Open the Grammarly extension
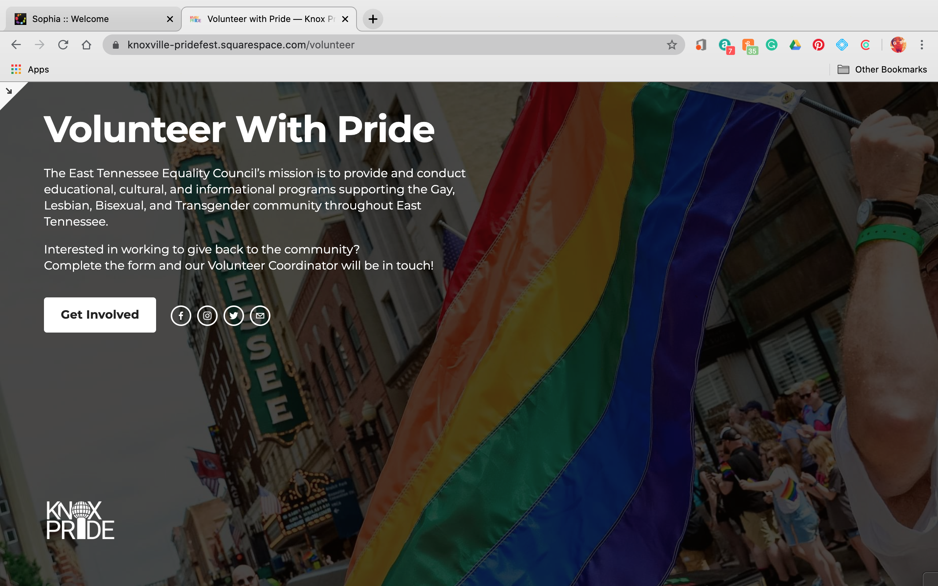 click(x=771, y=45)
